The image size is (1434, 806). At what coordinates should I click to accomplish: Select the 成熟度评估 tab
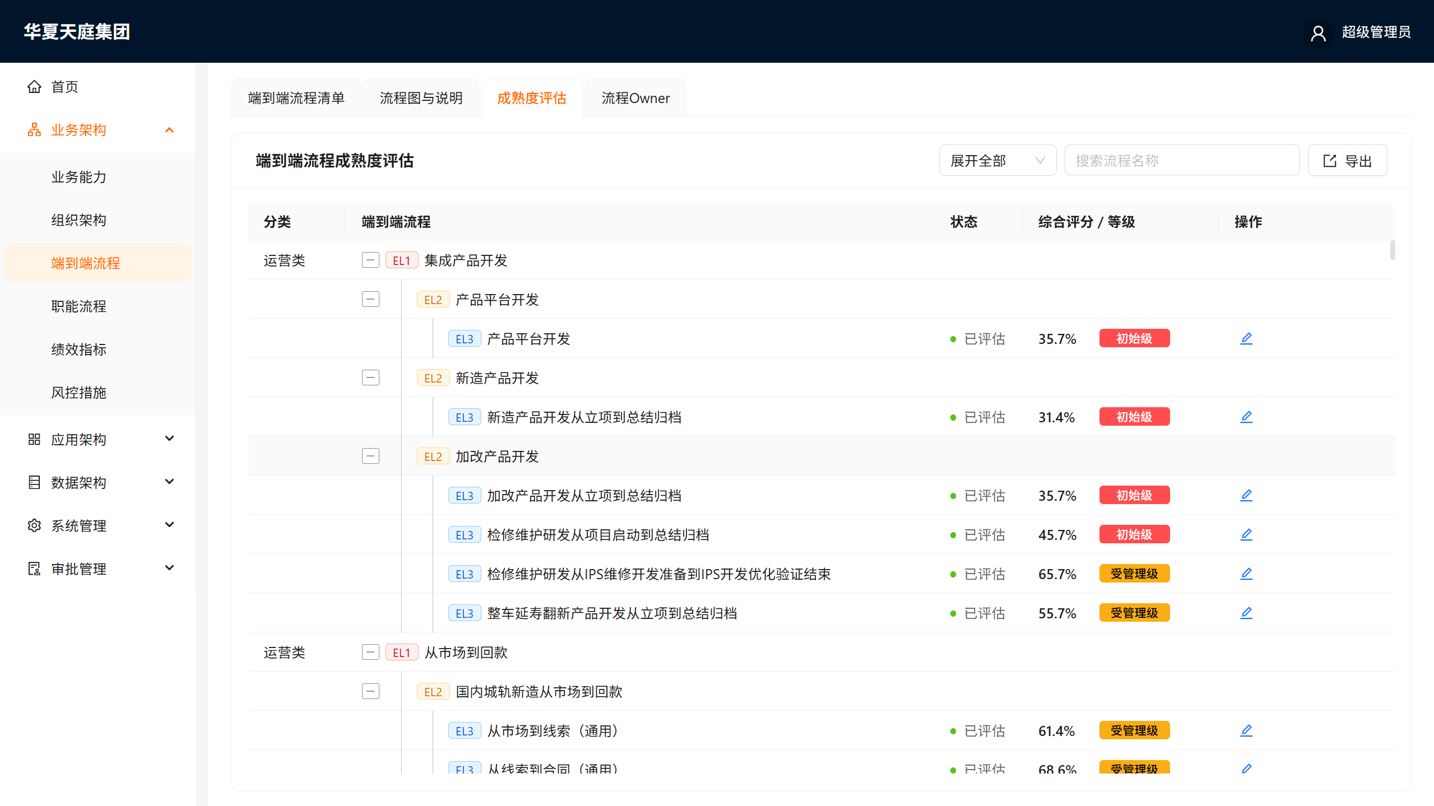click(x=532, y=98)
